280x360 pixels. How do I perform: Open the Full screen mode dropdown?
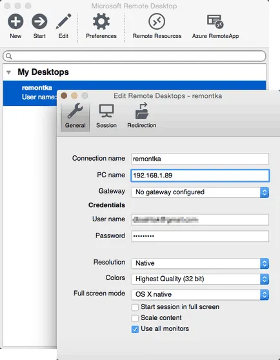click(200, 295)
